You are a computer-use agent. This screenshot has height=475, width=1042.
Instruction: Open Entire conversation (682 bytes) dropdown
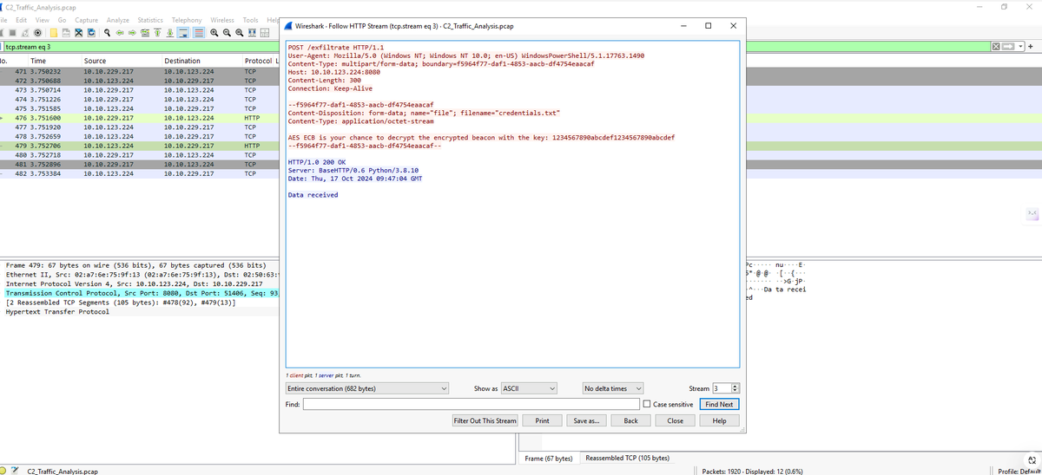click(368, 388)
